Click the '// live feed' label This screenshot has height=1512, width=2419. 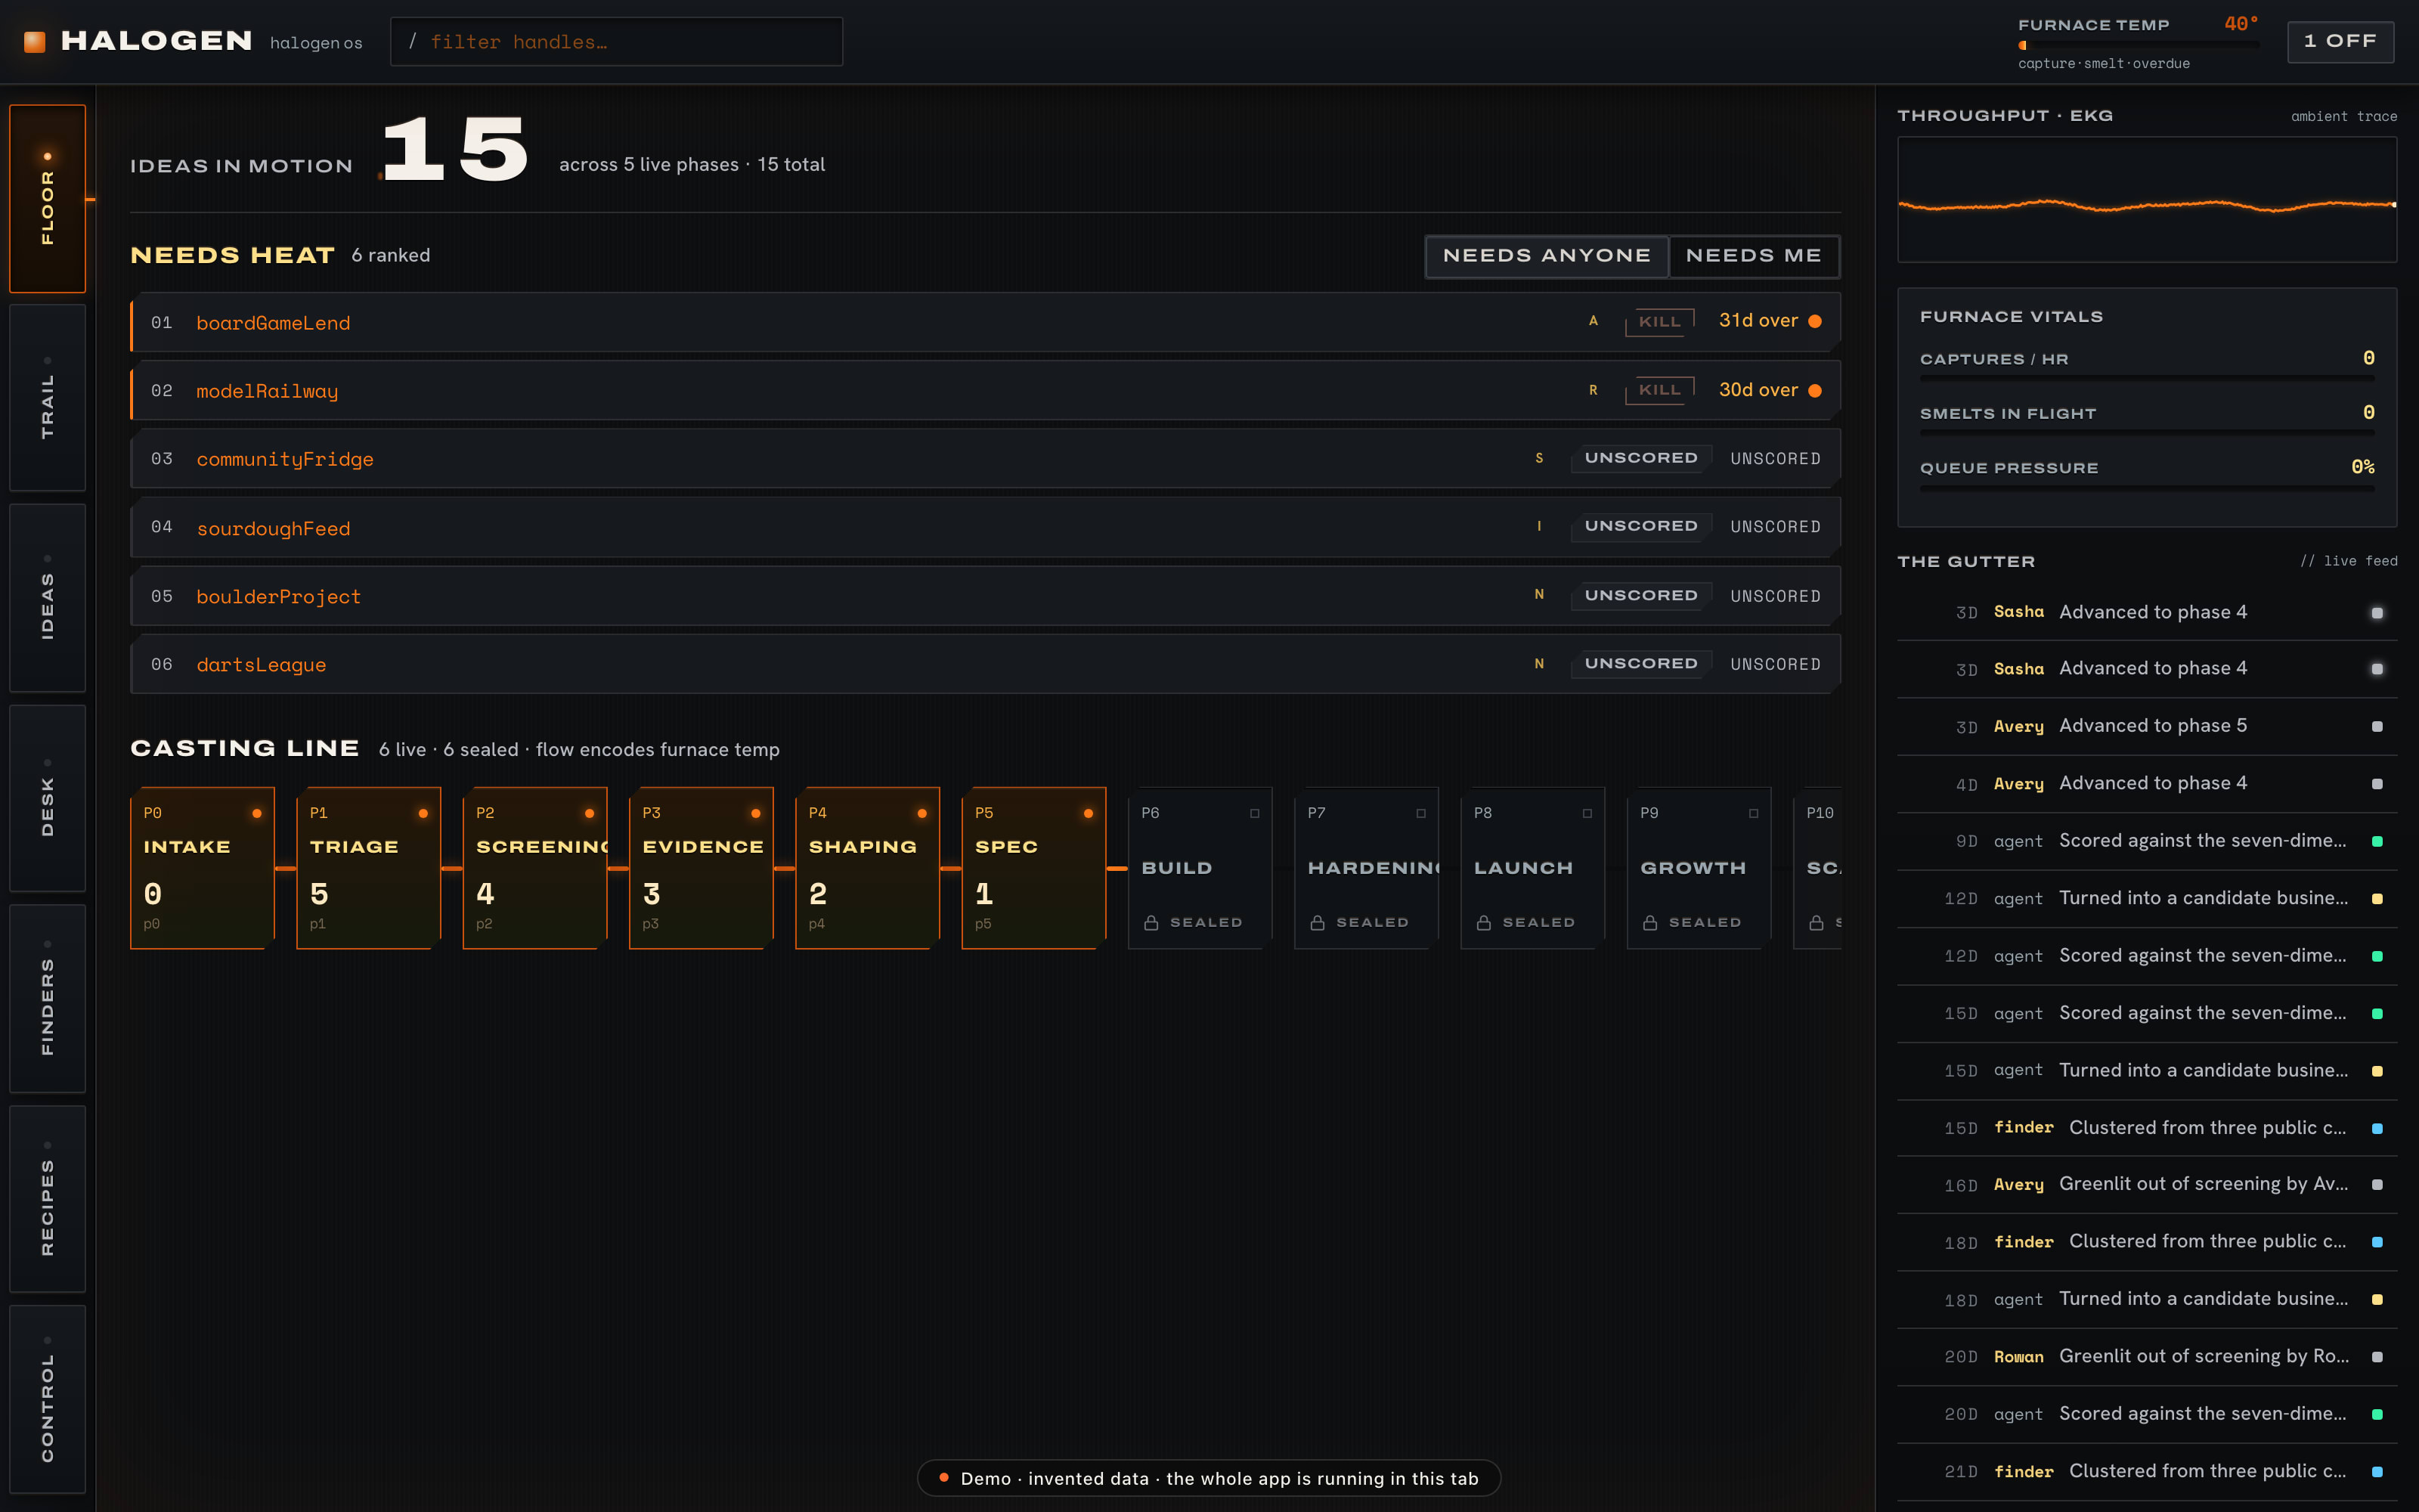click(2349, 561)
